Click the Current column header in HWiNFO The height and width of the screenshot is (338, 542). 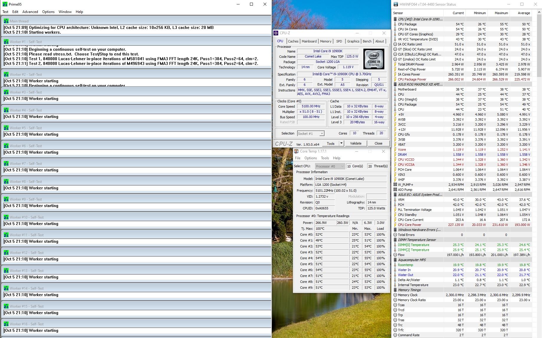pos(454,13)
